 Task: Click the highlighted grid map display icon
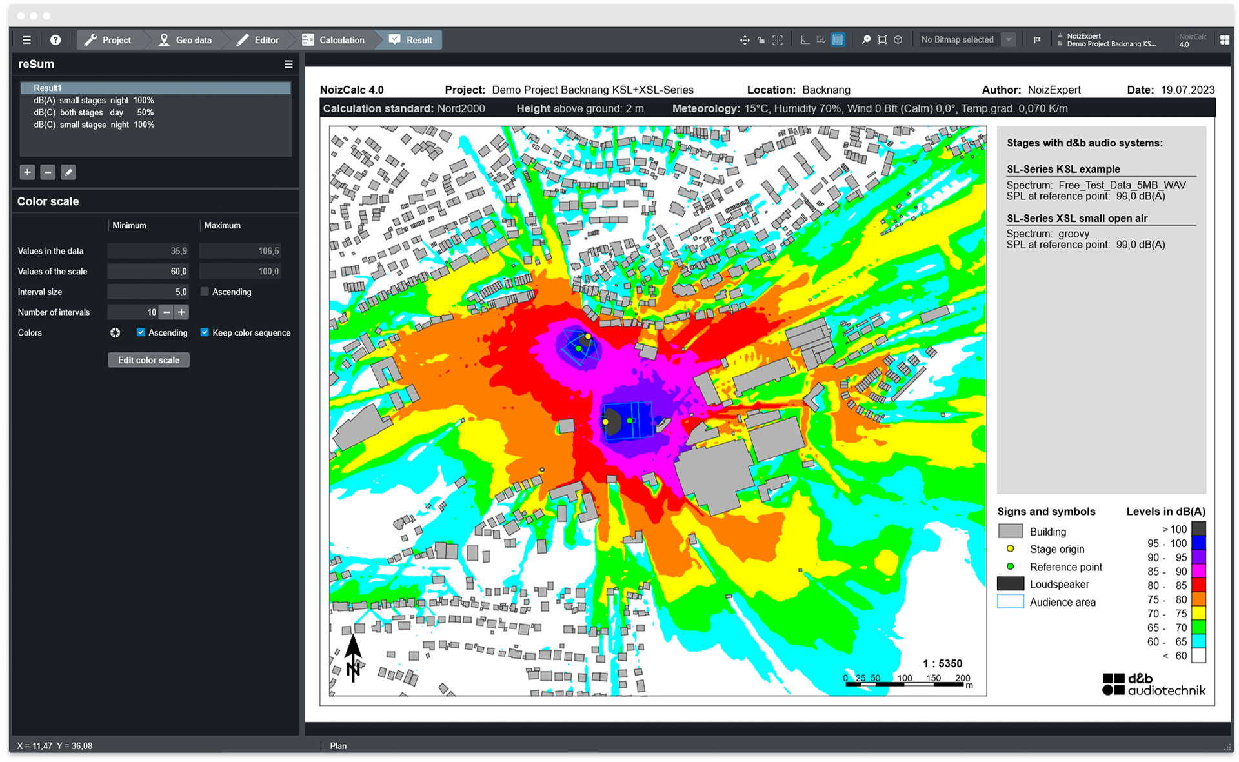(x=837, y=40)
